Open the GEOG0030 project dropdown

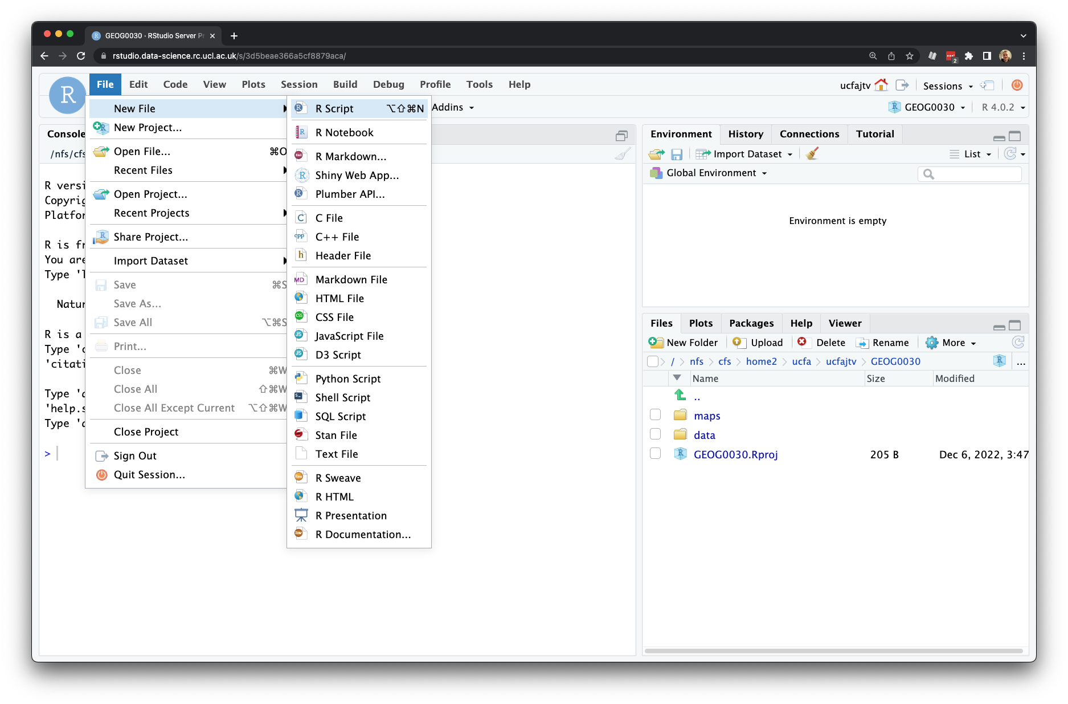(x=927, y=107)
